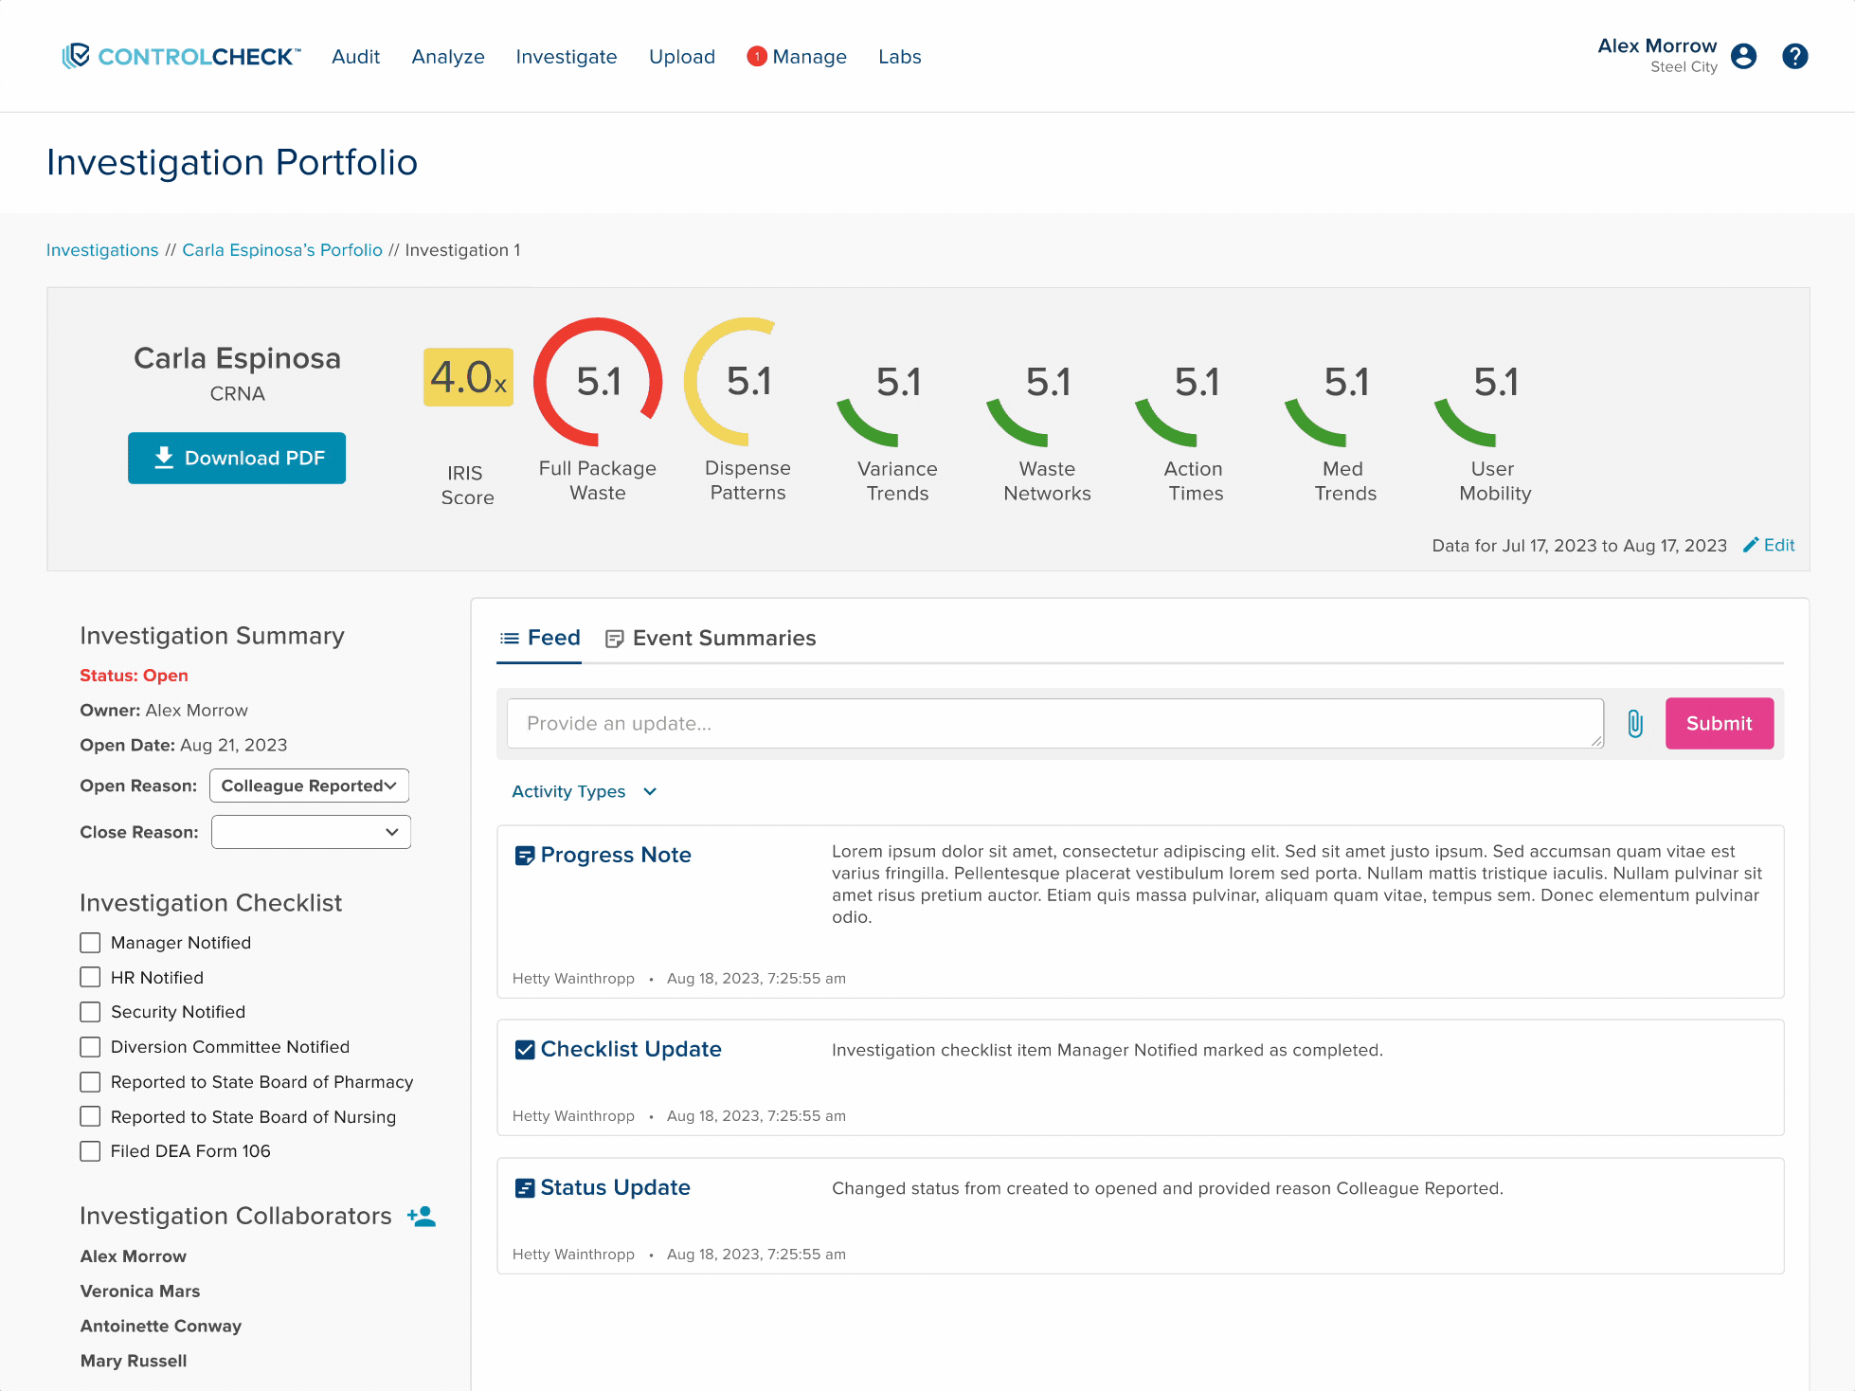Screen dimensions: 1855x1391
Task: Click the user profile avatar icon
Action: tap(1743, 57)
